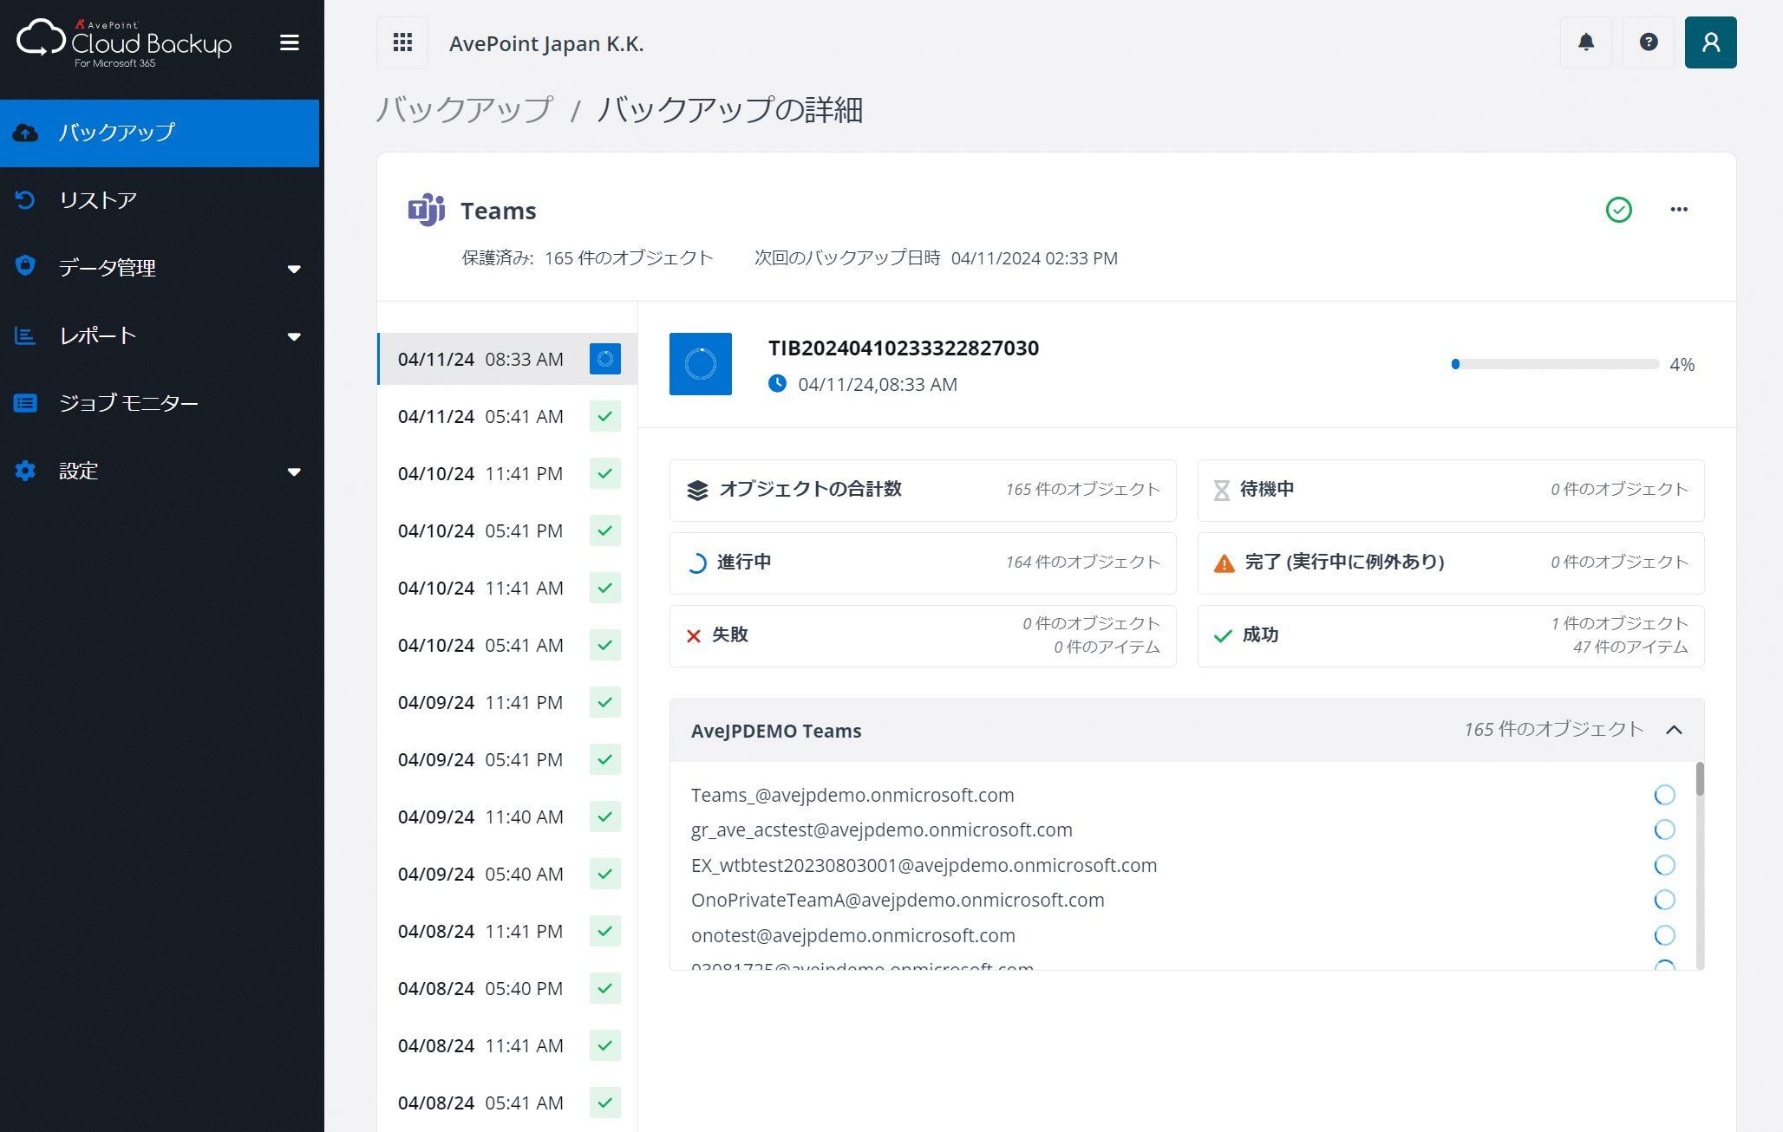Select バックアップ in the sidebar
The image size is (1783, 1132).
[160, 133]
